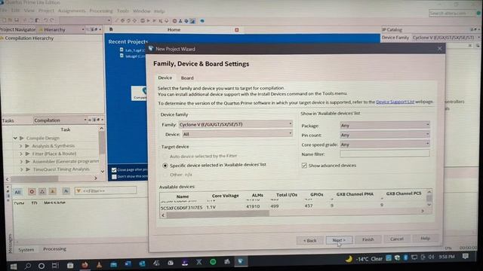Viewport: 483px width, 271px height.
Task: Open the Compilation dropdown in Tasks panel
Action: (60, 120)
